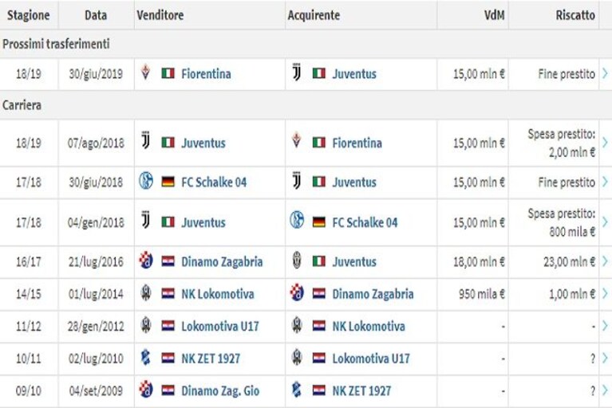This screenshot has width=612, height=408.
Task: Click German flag next to FC Schalke 04 buyer
Action: [319, 222]
